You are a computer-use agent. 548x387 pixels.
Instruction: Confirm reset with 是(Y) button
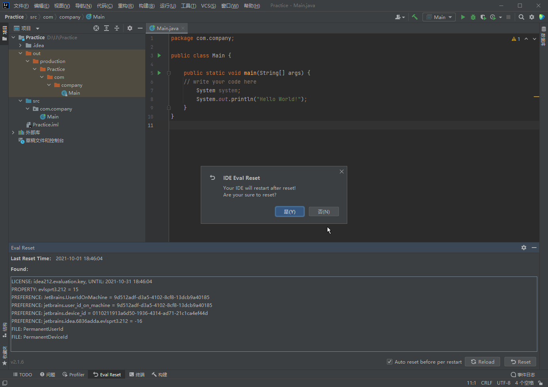pos(290,212)
